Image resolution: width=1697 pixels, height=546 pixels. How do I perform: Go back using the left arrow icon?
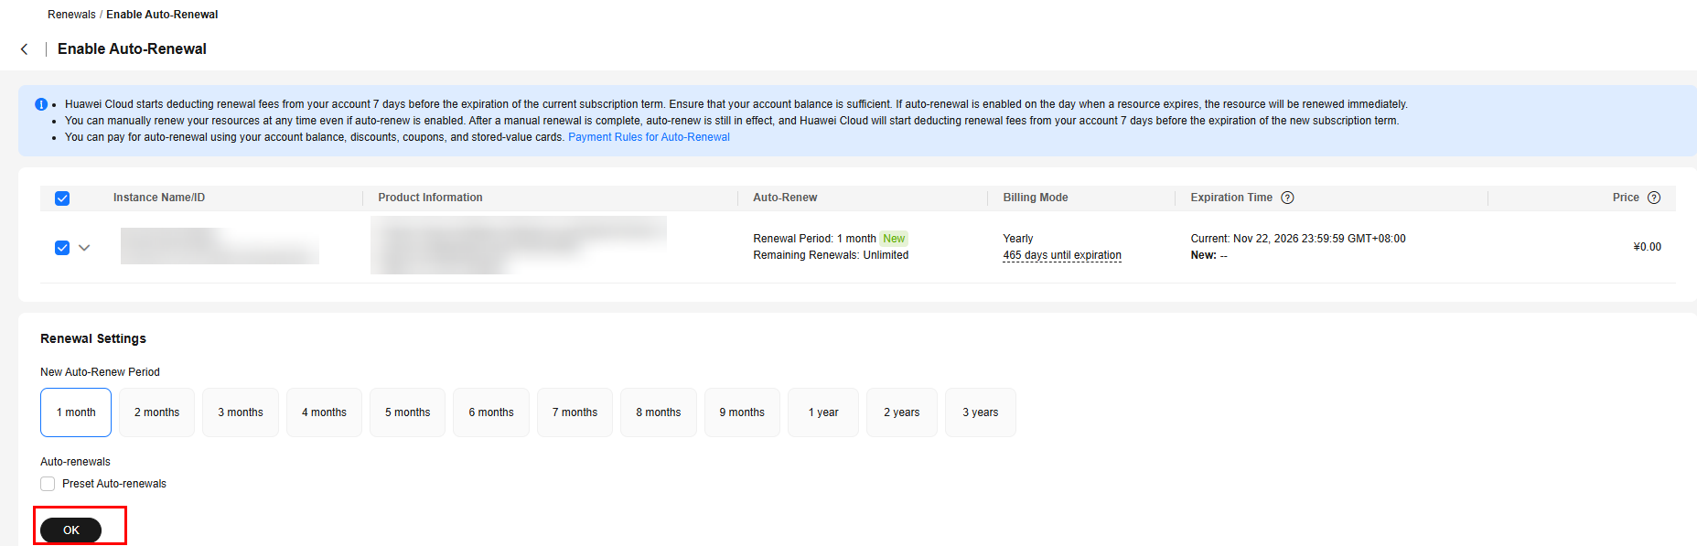point(25,49)
